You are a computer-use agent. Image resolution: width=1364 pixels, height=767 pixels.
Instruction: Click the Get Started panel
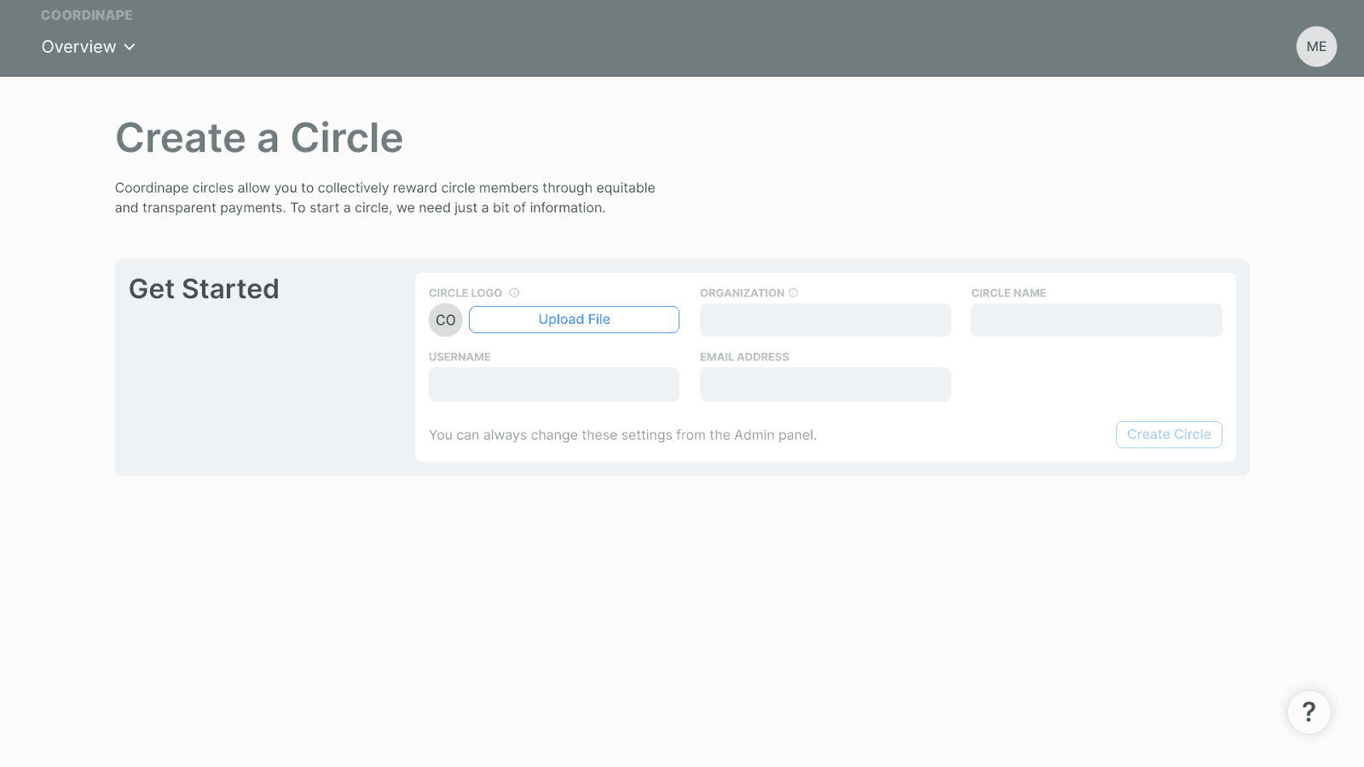[x=203, y=288]
